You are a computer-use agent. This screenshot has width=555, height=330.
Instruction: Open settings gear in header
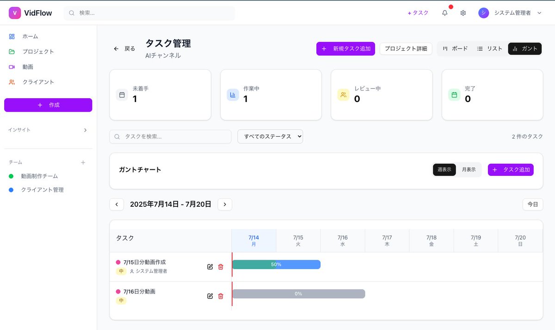[x=463, y=13]
